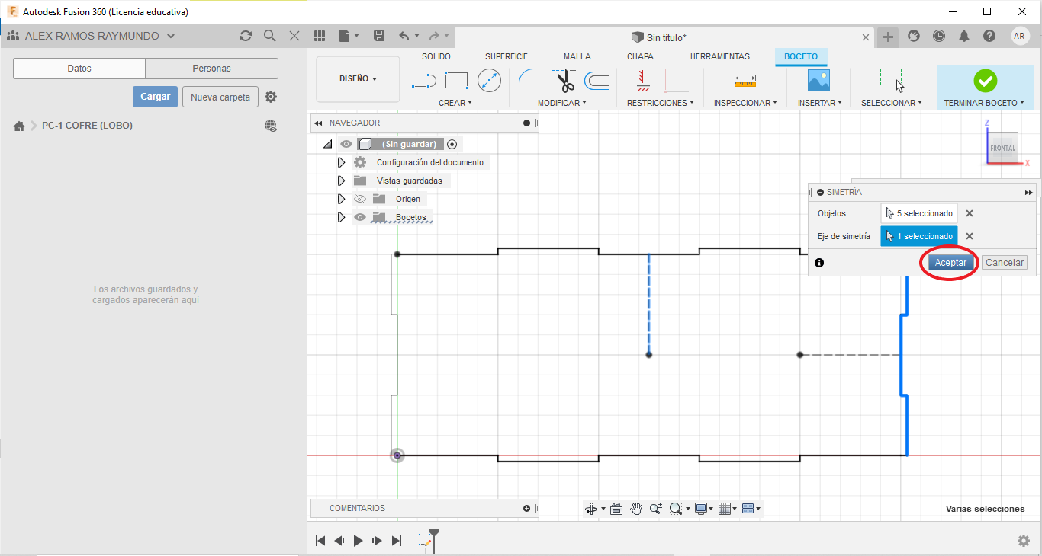1042x556 pixels.
Task: Pick the Rectangle sketch tool
Action: click(456, 81)
